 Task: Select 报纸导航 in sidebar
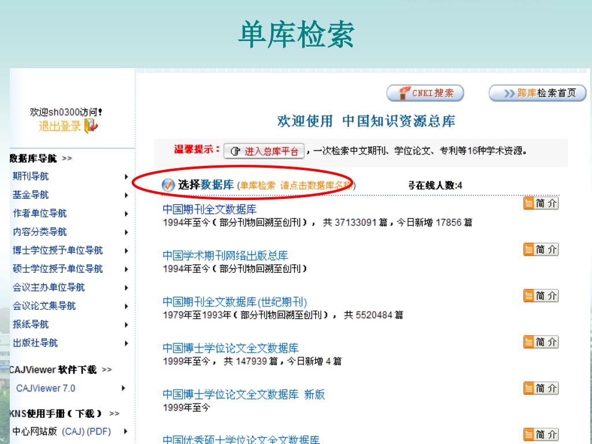pos(31,324)
